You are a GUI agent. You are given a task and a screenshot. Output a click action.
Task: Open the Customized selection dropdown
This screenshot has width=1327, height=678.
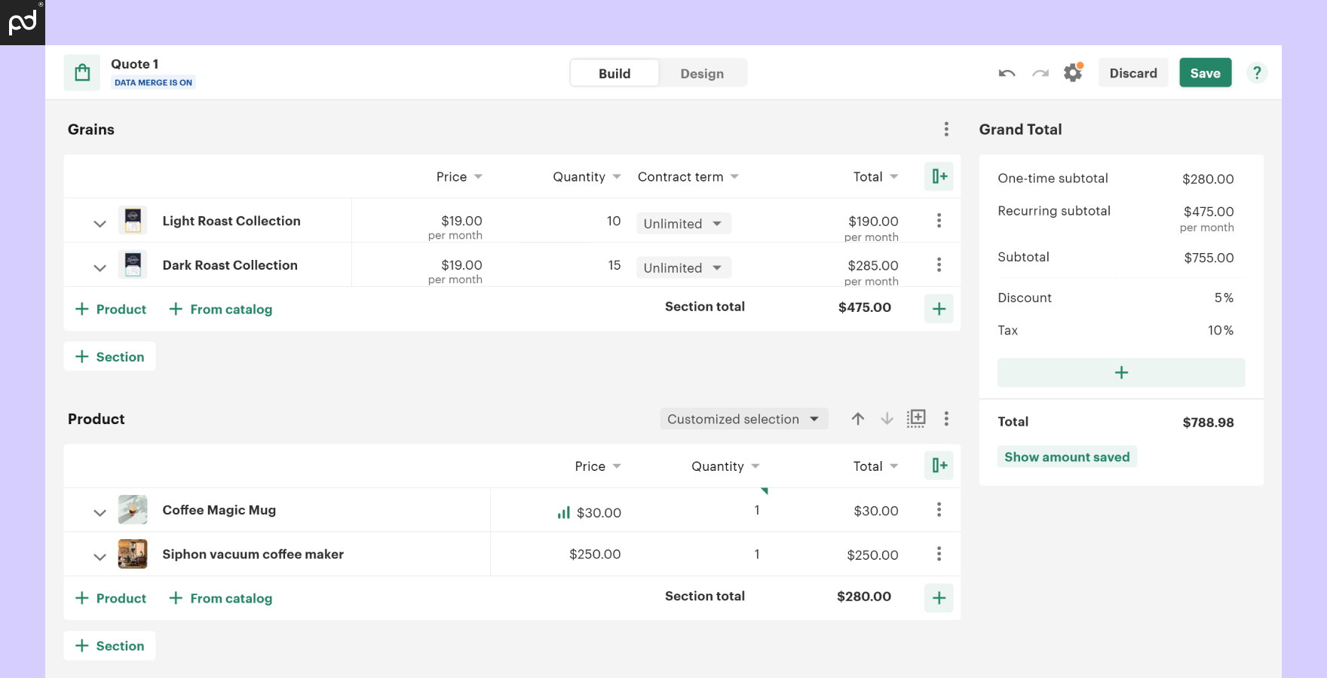pos(743,419)
